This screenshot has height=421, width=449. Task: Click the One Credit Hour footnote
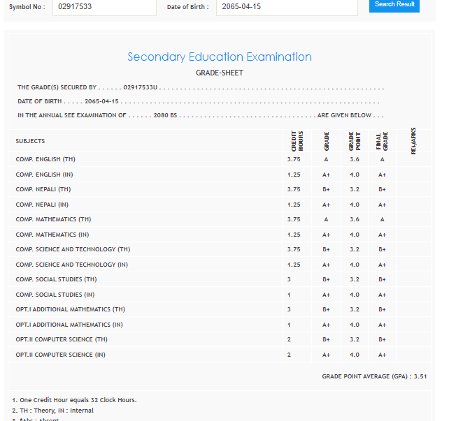(x=74, y=400)
